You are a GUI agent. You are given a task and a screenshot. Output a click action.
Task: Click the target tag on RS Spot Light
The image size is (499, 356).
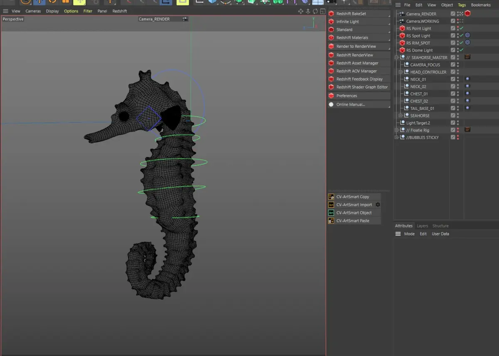pyautogui.click(x=467, y=36)
